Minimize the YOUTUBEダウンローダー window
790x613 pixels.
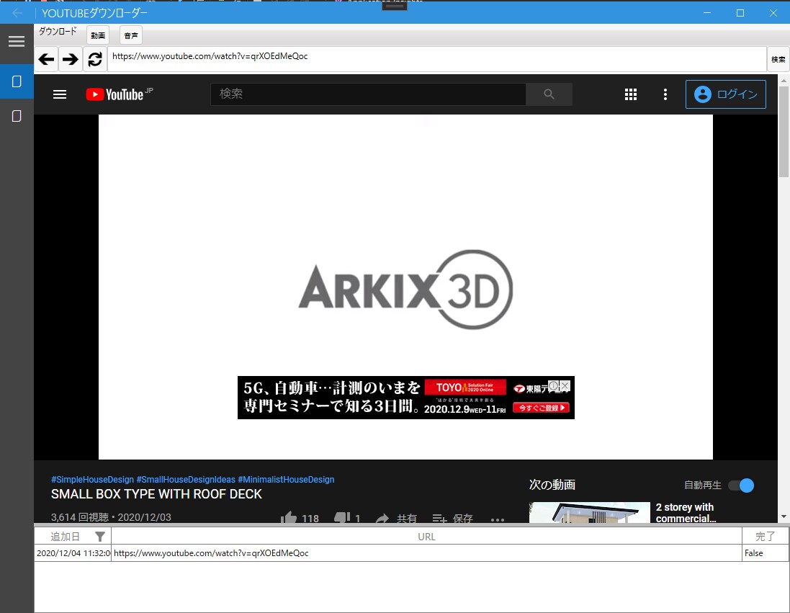707,12
